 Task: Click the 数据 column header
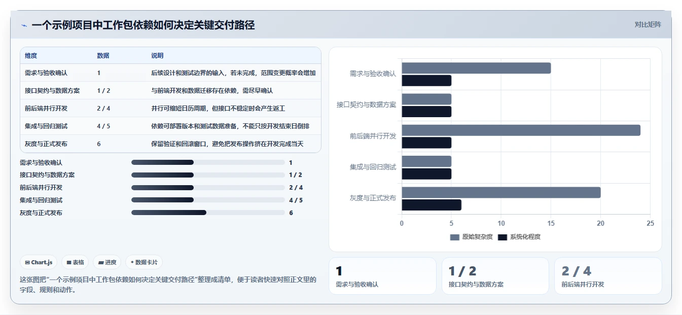point(103,56)
